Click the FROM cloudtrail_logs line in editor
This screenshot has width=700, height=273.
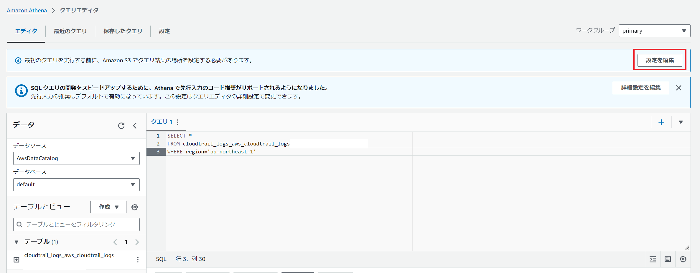[228, 144]
